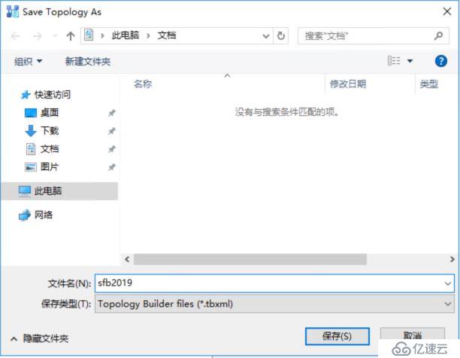Click the Back navigation arrow

(x=15, y=36)
